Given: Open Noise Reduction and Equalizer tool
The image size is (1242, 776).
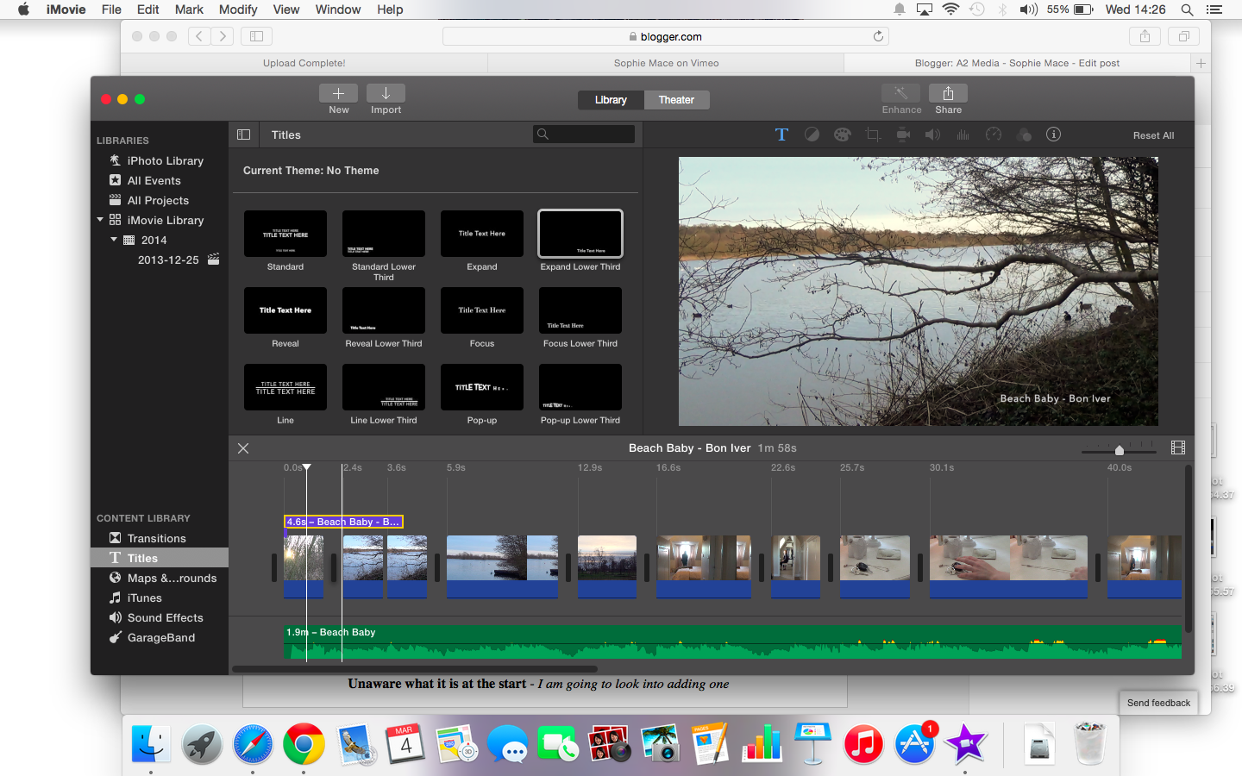Looking at the screenshot, I should [x=963, y=135].
